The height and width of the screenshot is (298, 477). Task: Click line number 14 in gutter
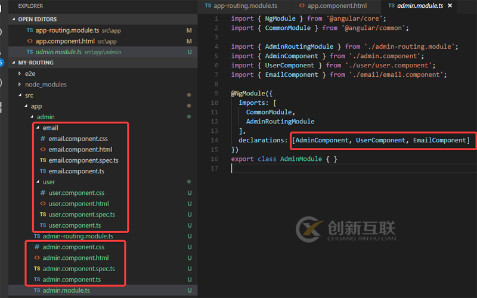pyautogui.click(x=215, y=140)
